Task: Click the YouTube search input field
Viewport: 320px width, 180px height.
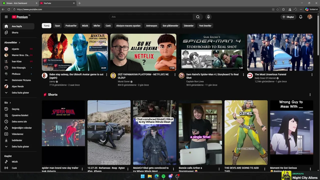Action: point(151,17)
